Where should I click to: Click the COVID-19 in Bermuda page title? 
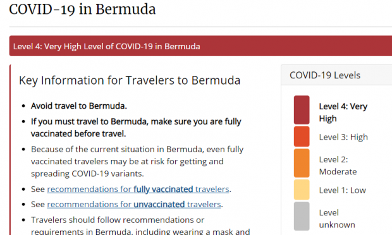coord(82,9)
